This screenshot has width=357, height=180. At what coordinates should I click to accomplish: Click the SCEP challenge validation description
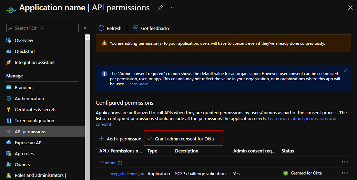200,174
